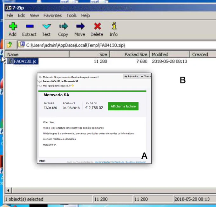The height and width of the screenshot is (207, 216).
Task: Click the status bar date 2018-05-28 08:13
Action: [192, 199]
